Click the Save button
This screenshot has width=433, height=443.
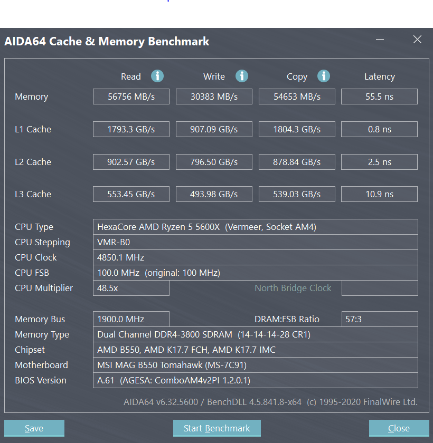[34, 428]
